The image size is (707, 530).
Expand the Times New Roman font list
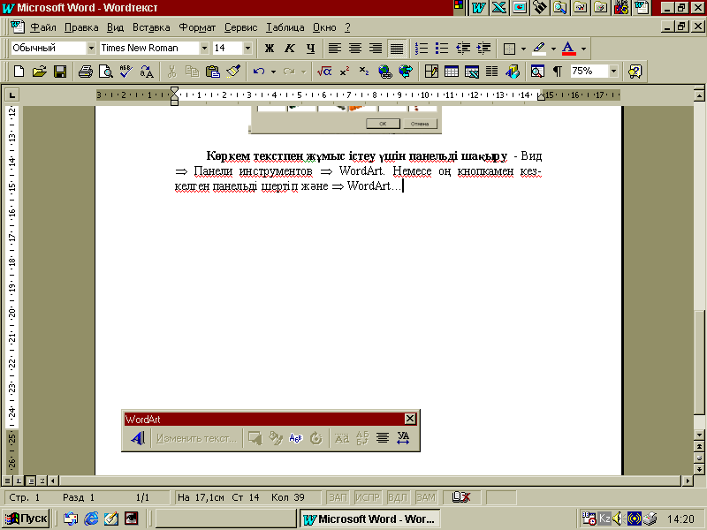coord(204,48)
